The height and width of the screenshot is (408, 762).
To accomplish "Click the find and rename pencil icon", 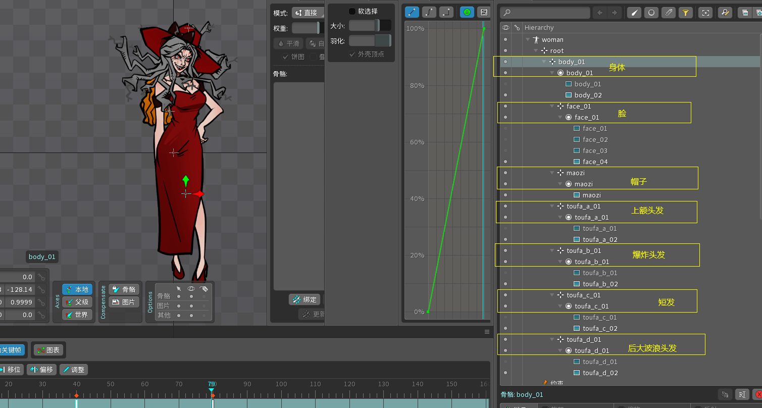I will [725, 13].
